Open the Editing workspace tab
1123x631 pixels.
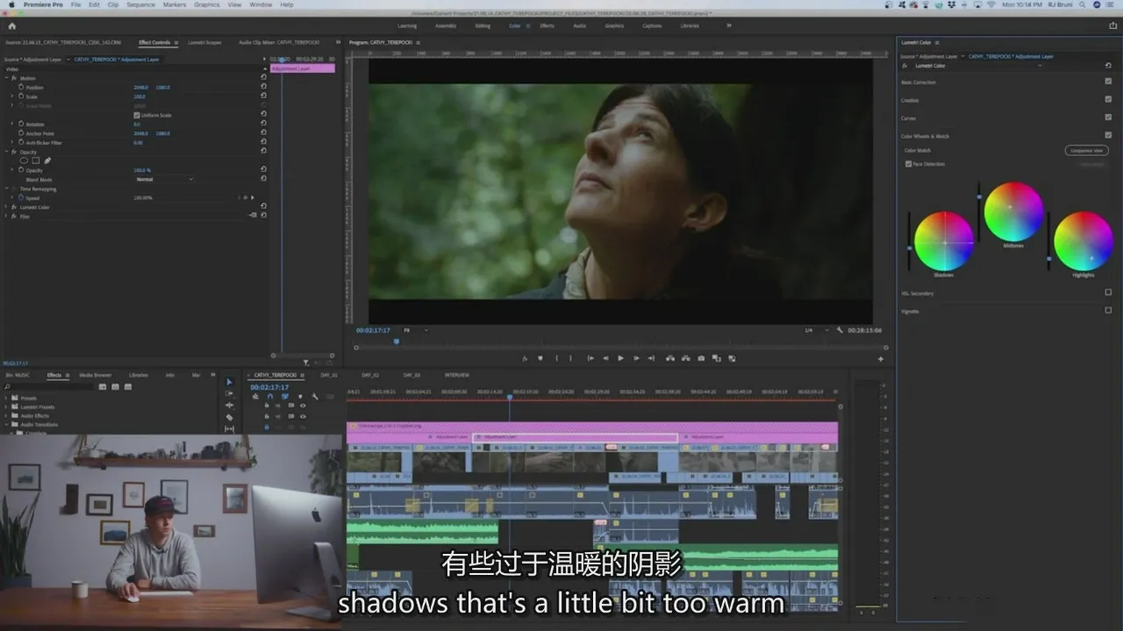(483, 25)
